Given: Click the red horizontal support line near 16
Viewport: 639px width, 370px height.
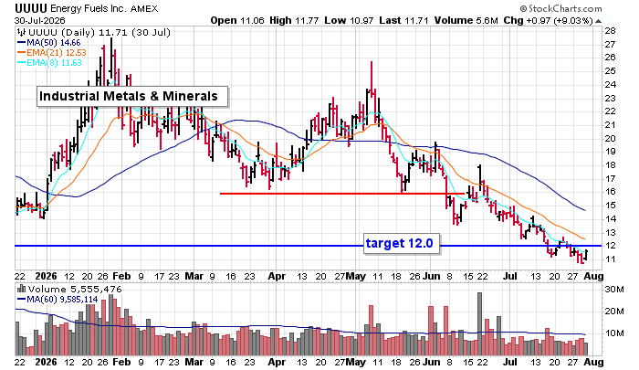Looking at the screenshot, I should click(x=341, y=194).
